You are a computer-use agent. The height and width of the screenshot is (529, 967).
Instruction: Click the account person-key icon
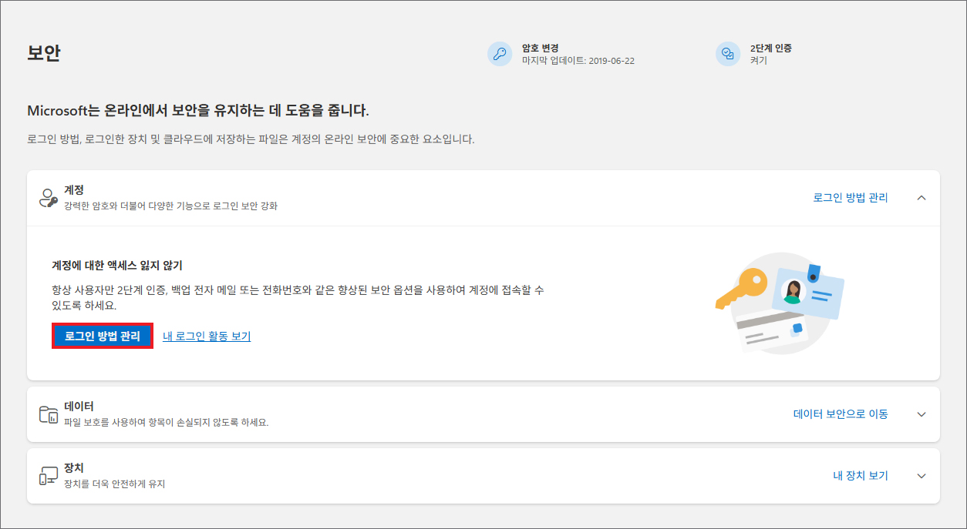pyautogui.click(x=49, y=198)
